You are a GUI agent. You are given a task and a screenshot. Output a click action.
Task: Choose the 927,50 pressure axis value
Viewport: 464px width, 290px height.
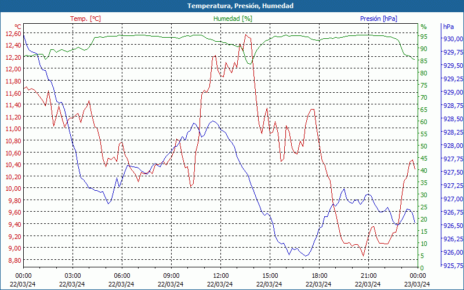click(453, 172)
